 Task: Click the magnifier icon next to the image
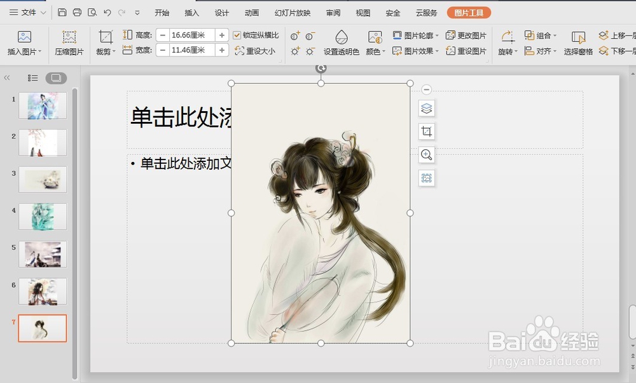tap(426, 154)
